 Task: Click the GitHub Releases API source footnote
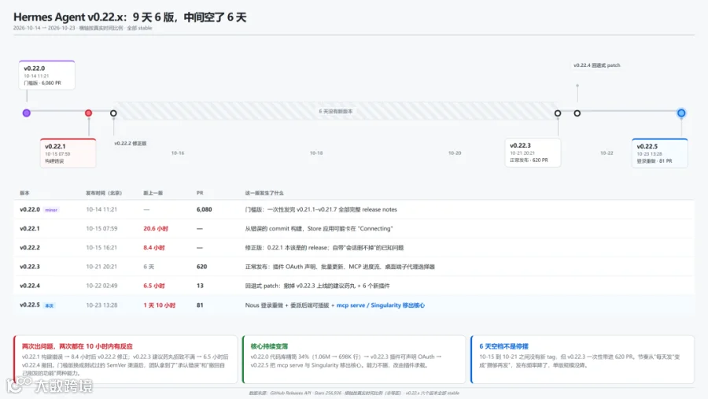(x=354, y=393)
